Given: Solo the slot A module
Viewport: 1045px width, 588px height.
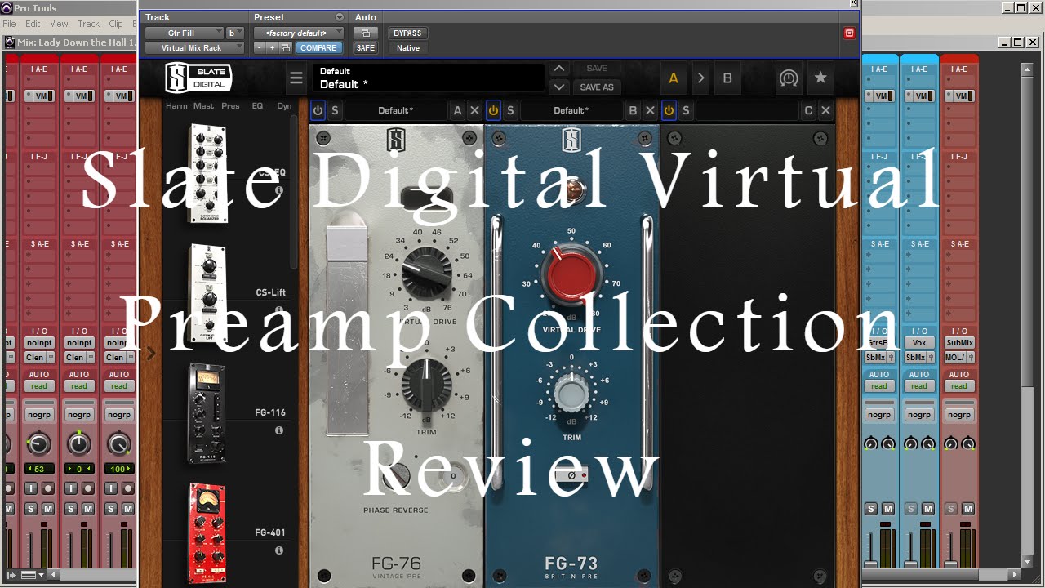Looking at the screenshot, I should (335, 110).
